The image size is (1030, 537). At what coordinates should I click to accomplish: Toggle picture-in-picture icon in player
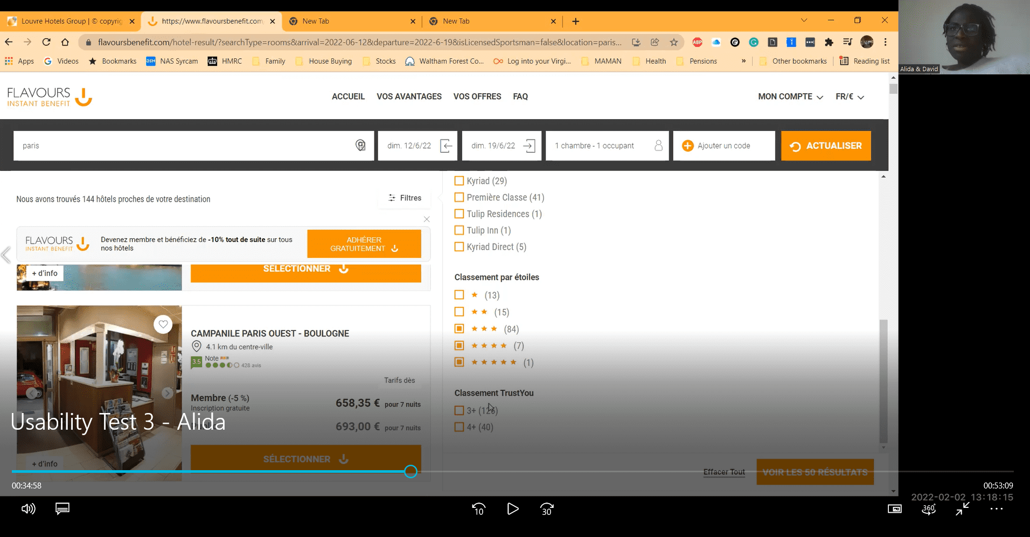point(894,508)
